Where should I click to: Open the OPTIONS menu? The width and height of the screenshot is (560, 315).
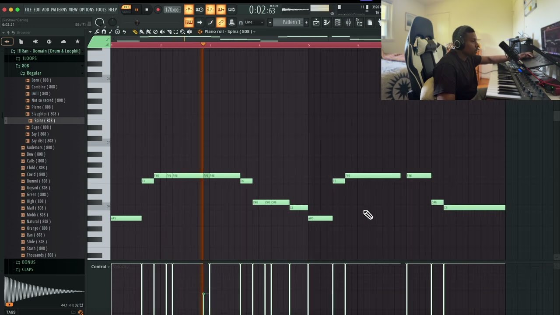[87, 10]
